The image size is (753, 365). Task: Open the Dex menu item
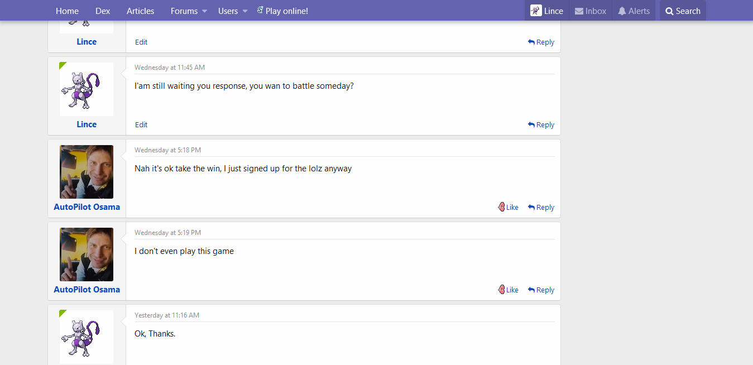103,11
